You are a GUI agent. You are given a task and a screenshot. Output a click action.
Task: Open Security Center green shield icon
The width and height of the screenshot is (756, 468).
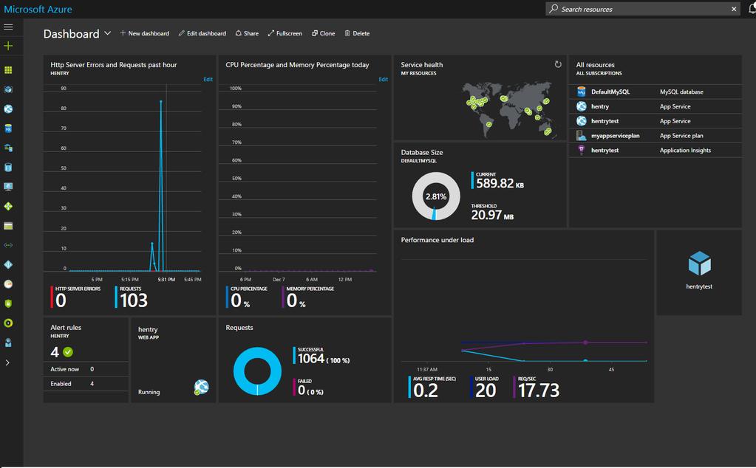pyautogui.click(x=8, y=303)
